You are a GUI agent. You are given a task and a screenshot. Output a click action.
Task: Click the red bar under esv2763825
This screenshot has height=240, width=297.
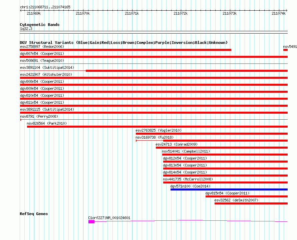point(212,134)
